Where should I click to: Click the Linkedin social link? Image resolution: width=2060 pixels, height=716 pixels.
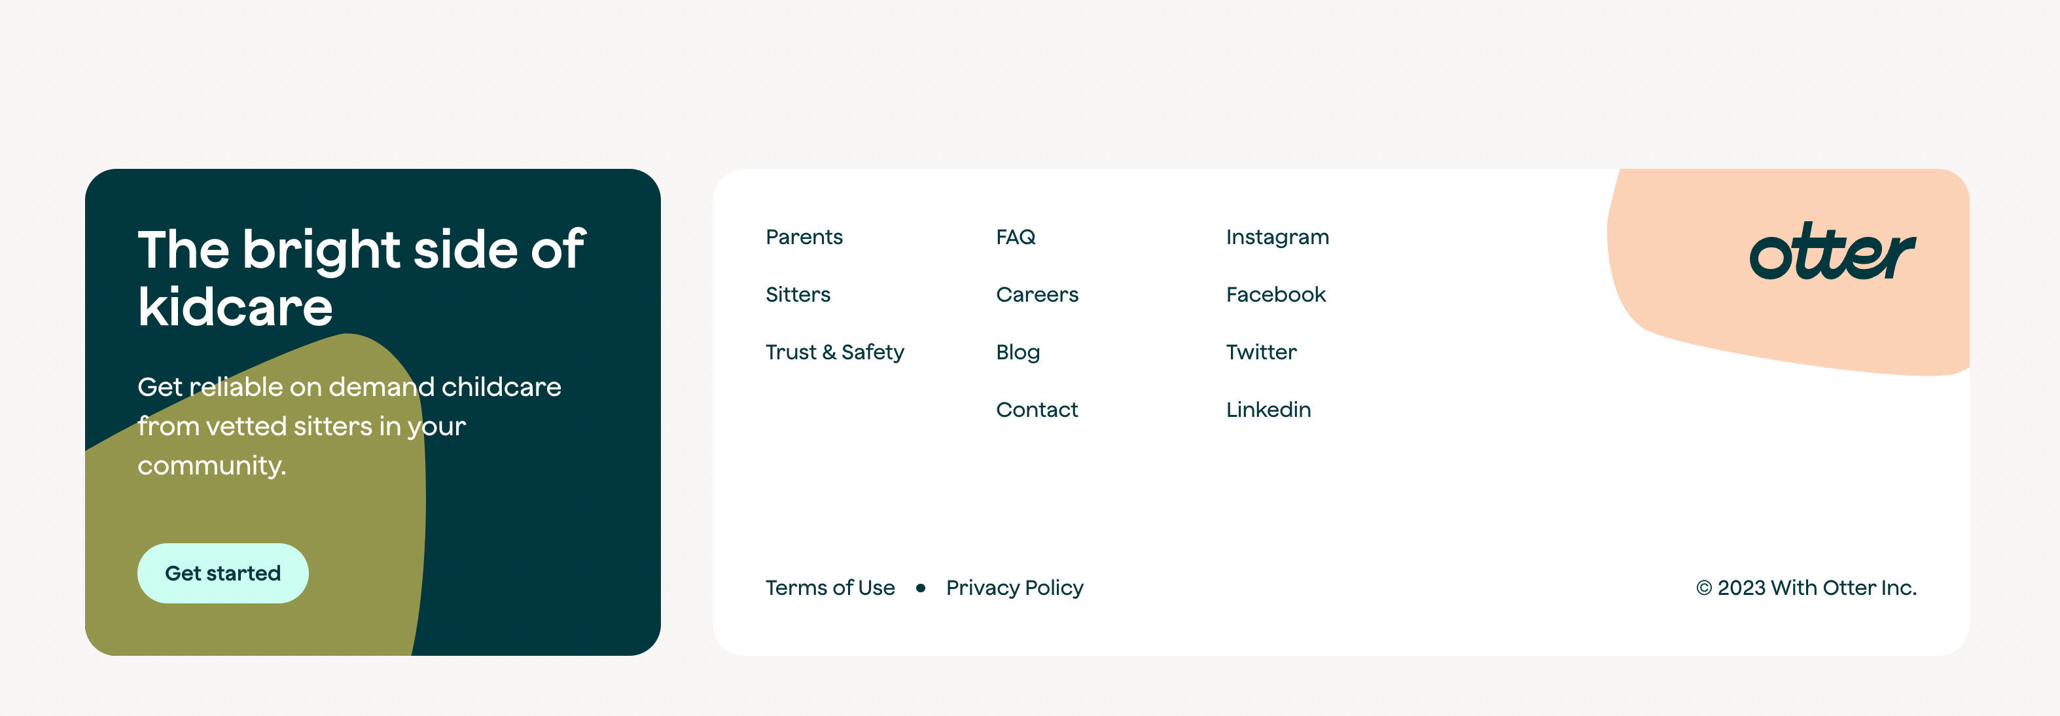click(x=1268, y=410)
